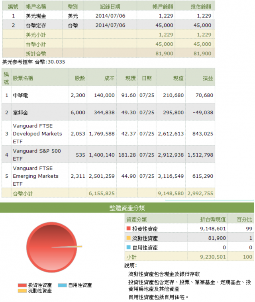Click the 股數 column header
The width and height of the screenshot is (255, 302).
(x=80, y=78)
